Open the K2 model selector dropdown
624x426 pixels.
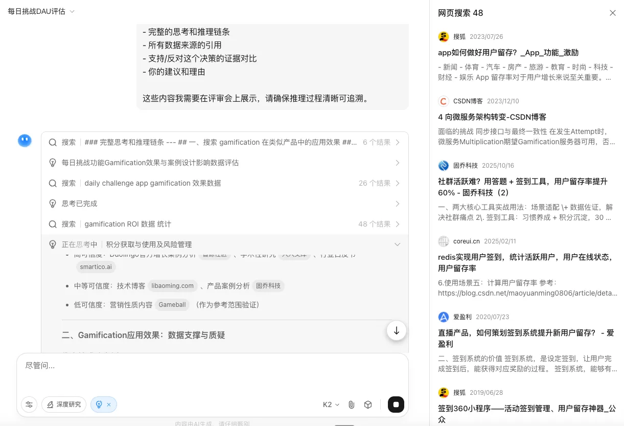(x=331, y=405)
